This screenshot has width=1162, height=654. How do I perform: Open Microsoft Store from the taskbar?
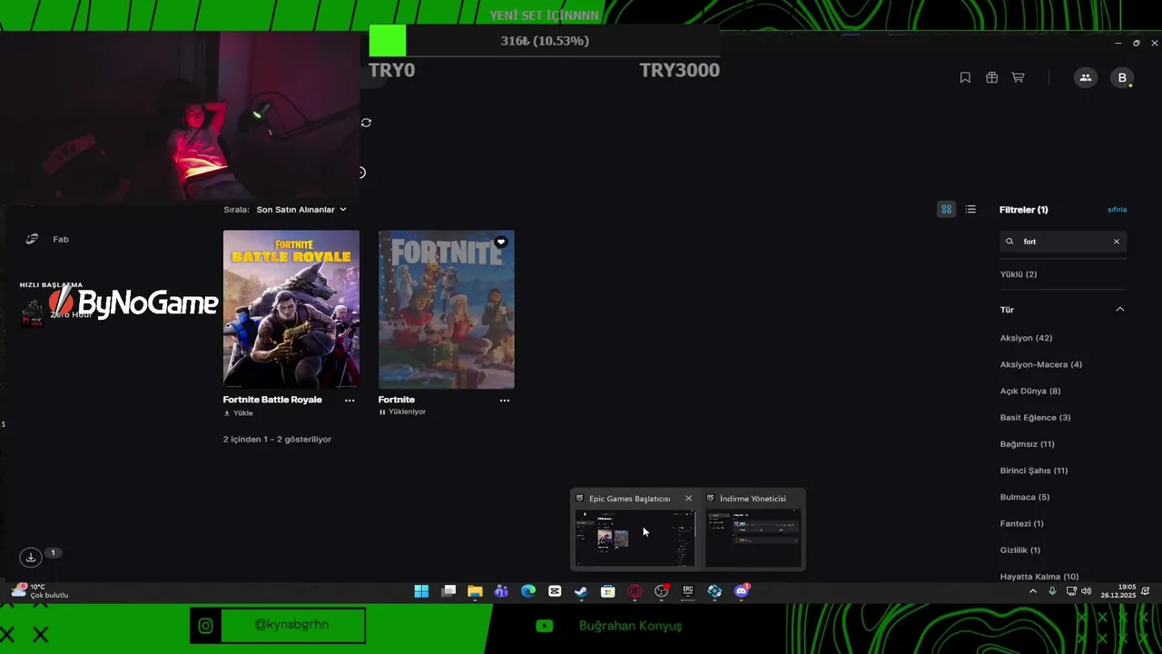pyautogui.click(x=608, y=591)
